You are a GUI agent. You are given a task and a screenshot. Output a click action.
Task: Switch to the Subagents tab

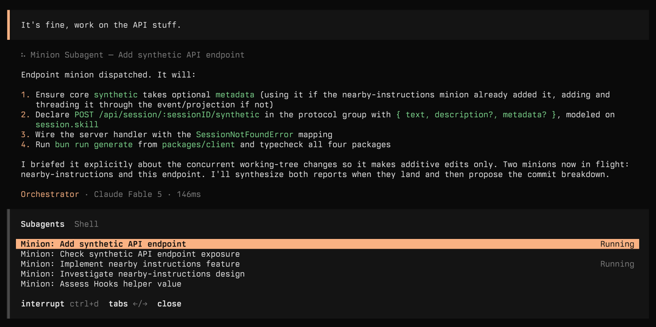pyautogui.click(x=43, y=224)
